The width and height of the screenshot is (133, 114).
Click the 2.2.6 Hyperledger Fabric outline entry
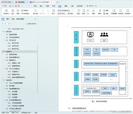click(x=16, y=29)
